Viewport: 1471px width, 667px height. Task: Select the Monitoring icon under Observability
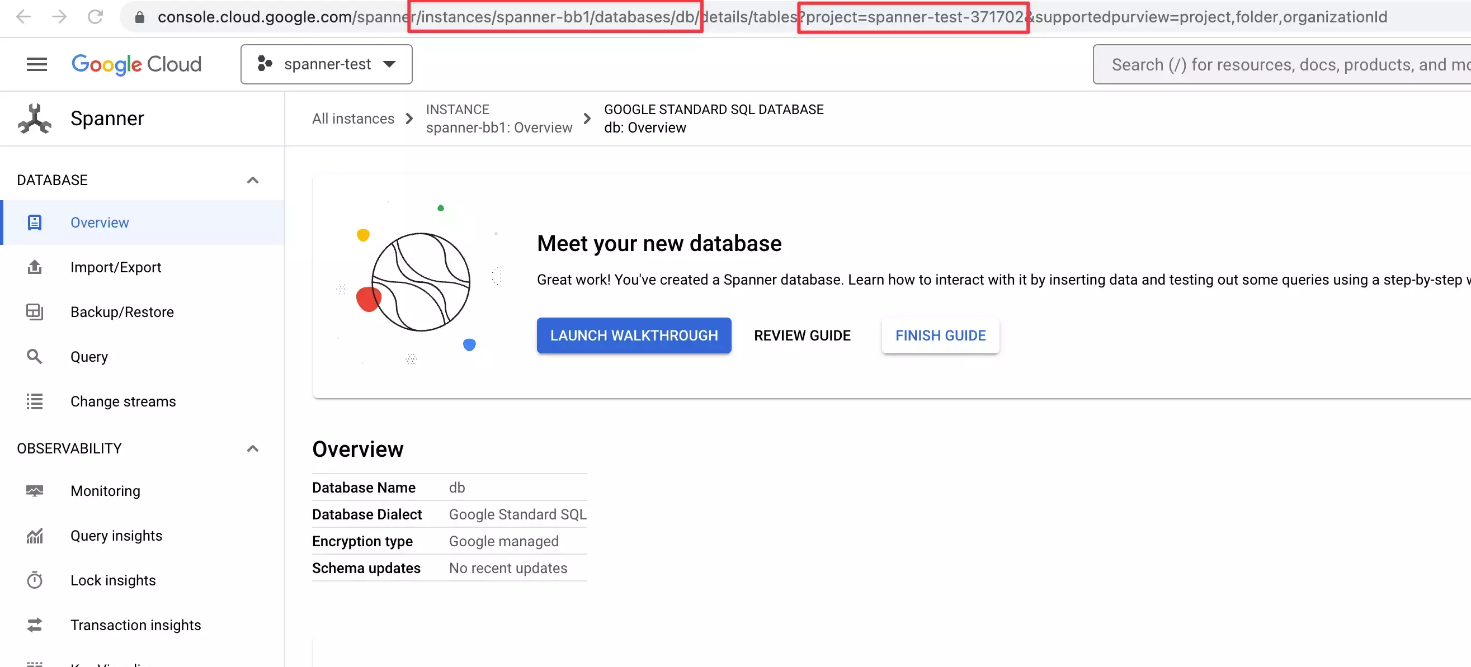[x=35, y=490]
